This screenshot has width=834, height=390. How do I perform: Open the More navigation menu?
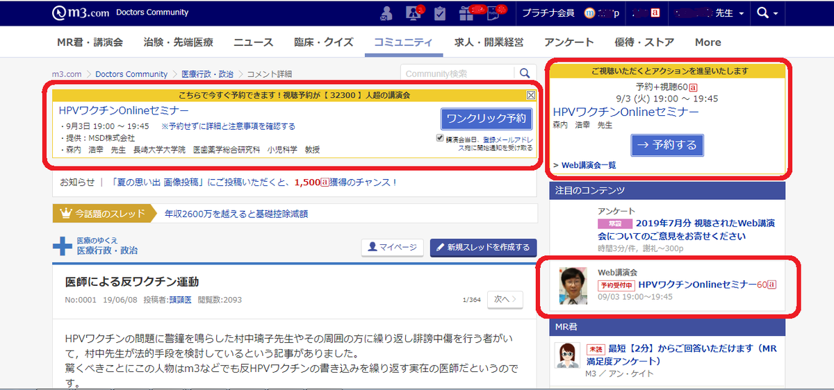708,42
